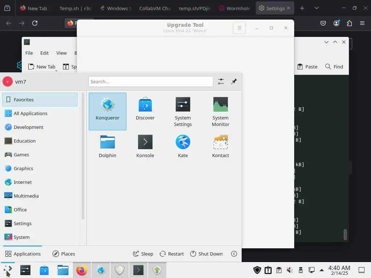Open Firefox from taskbar
The image size is (371, 278).
[82, 270]
